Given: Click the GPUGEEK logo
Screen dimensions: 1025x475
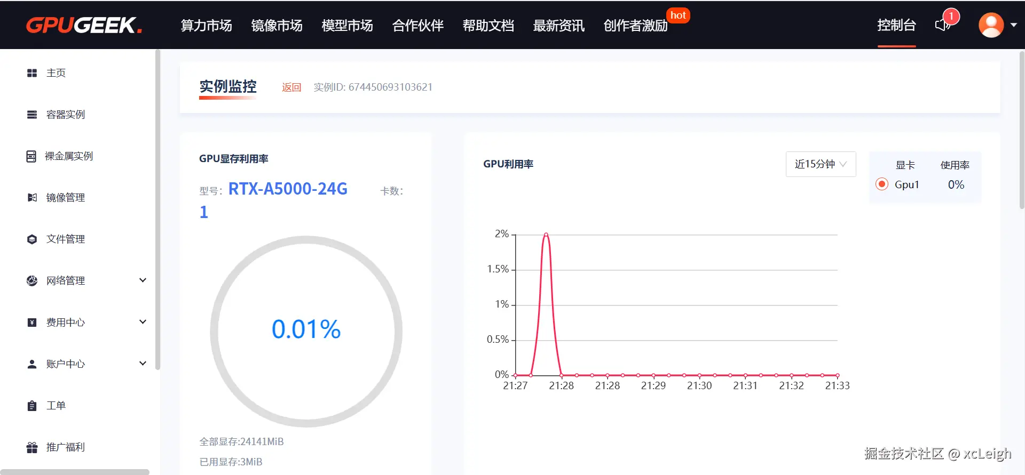Looking at the screenshot, I should [x=84, y=25].
